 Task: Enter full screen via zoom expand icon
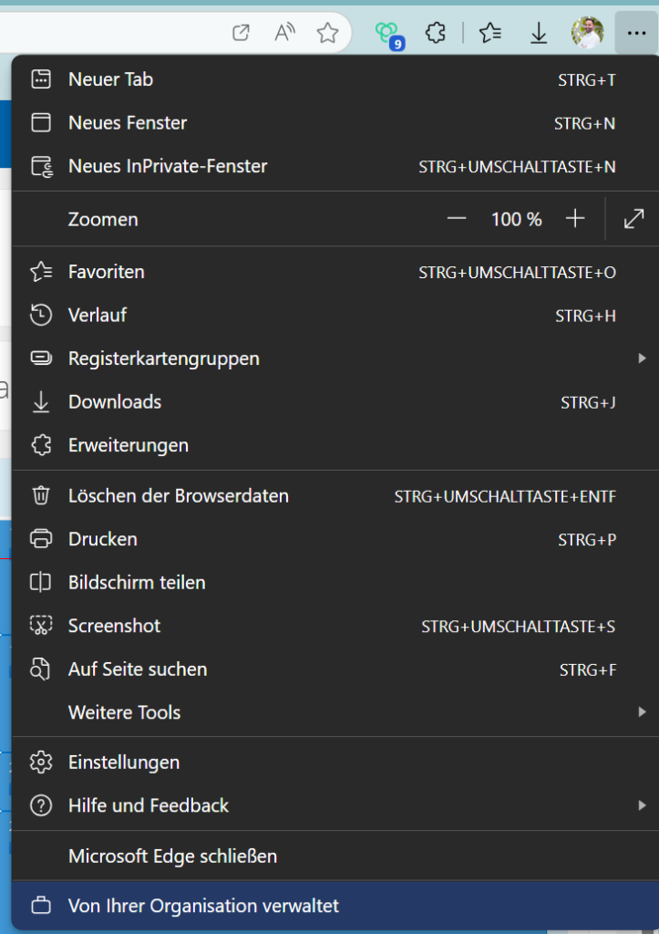[633, 219]
